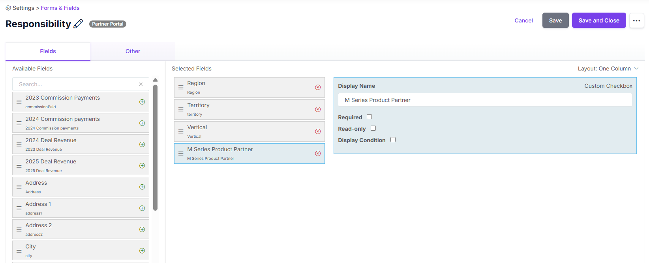Add the 2025 Deal Revenue field
Image resolution: width=649 pixels, height=263 pixels.
click(142, 166)
